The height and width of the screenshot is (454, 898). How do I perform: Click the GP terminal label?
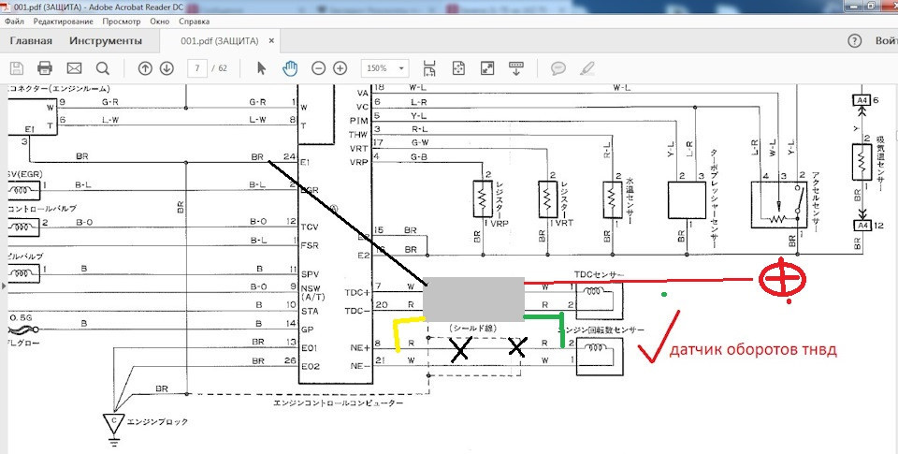307,330
